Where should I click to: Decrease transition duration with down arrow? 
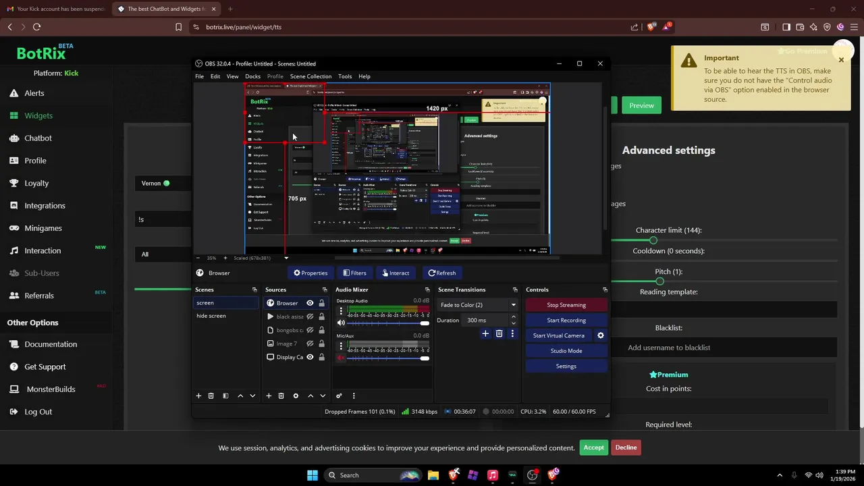(x=514, y=323)
